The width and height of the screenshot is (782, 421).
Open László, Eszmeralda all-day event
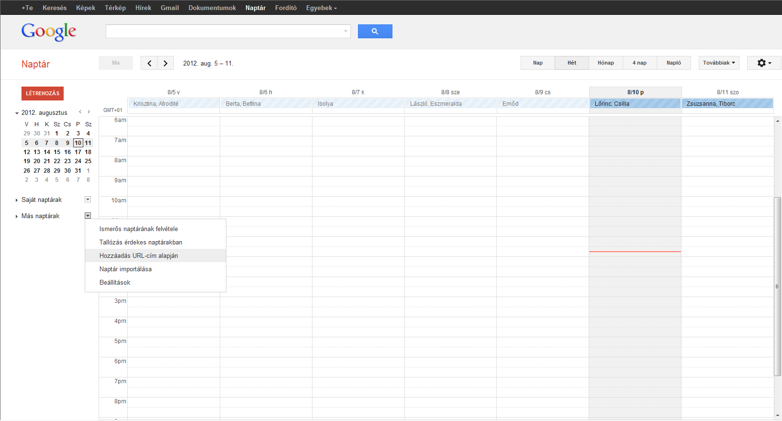(x=450, y=103)
